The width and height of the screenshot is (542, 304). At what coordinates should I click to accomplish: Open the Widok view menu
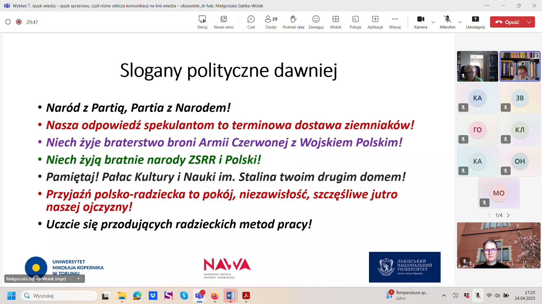point(335,22)
